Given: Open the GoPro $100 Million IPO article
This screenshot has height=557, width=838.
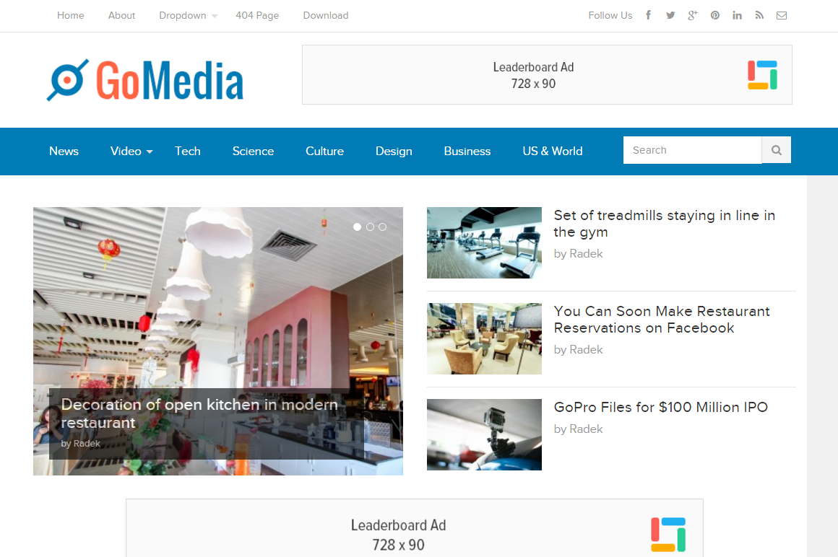Looking at the screenshot, I should (660, 407).
